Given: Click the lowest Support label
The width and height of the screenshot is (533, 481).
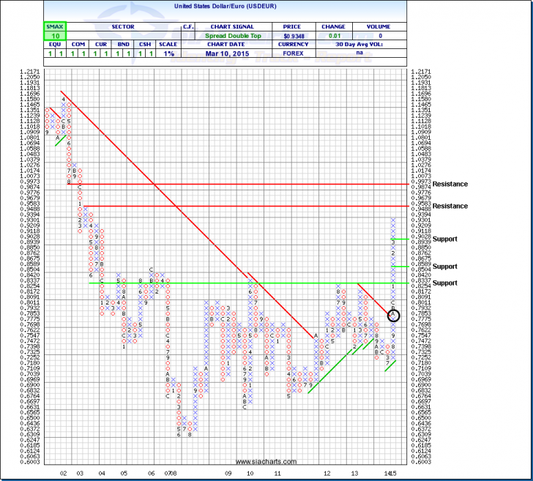Looking at the screenshot, I should point(445,283).
